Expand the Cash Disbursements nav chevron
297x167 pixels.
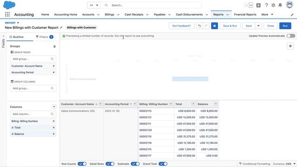(207, 14)
